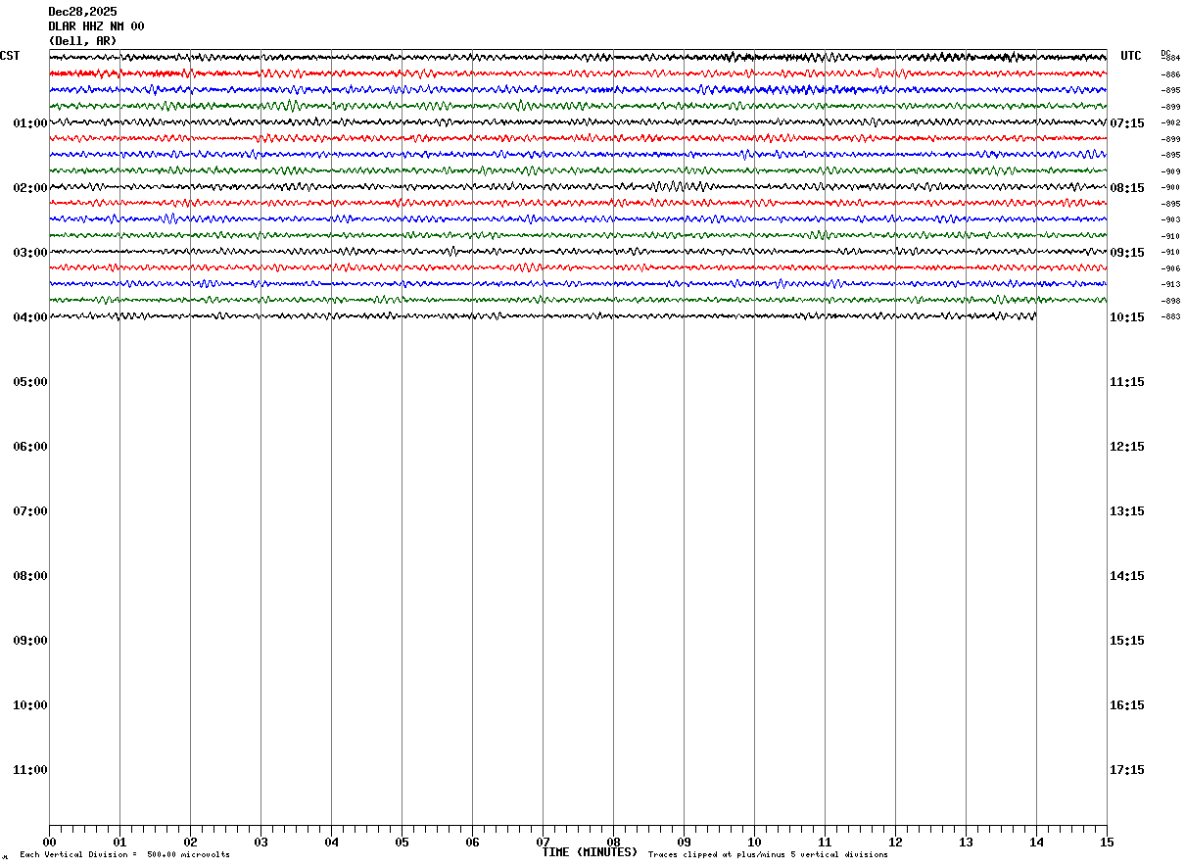The width and height of the screenshot is (1185, 868).
Task: Click minute label 03 on time axis
Action: pyautogui.click(x=261, y=843)
